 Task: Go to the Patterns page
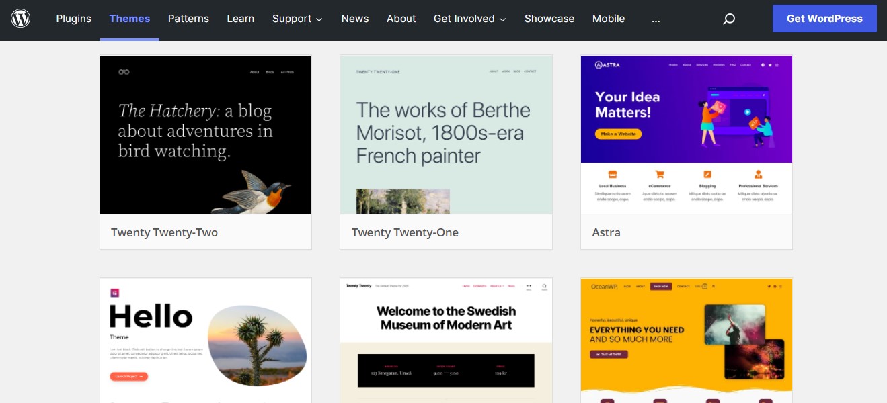[188, 19]
